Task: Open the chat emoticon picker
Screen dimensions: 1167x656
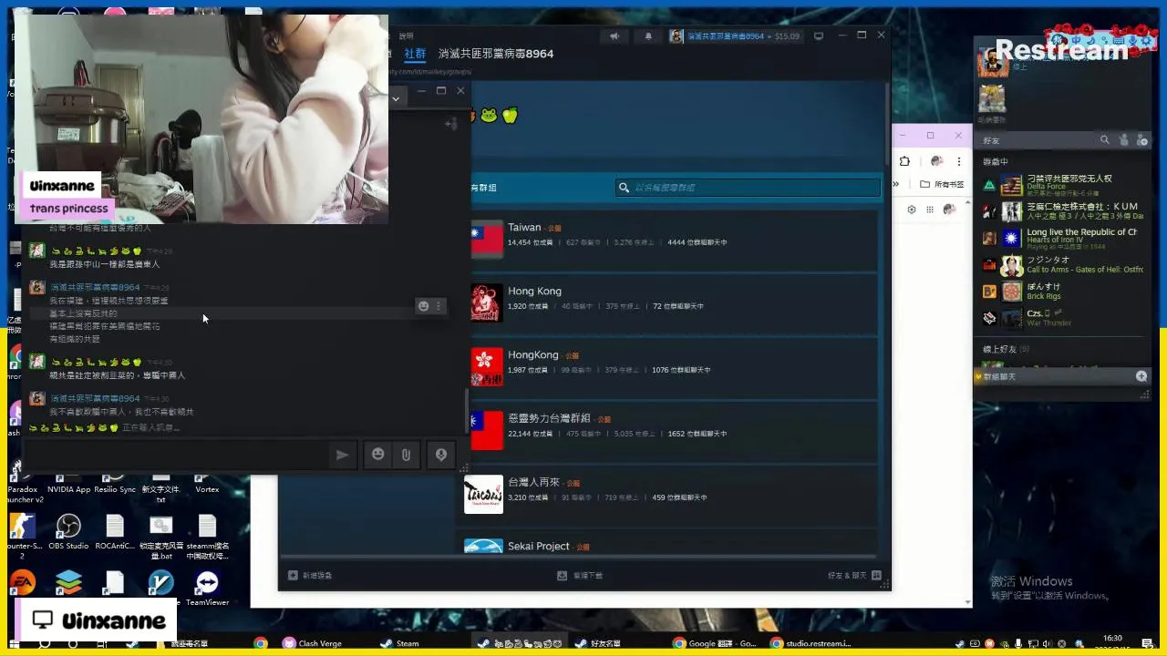Action: pos(378,455)
